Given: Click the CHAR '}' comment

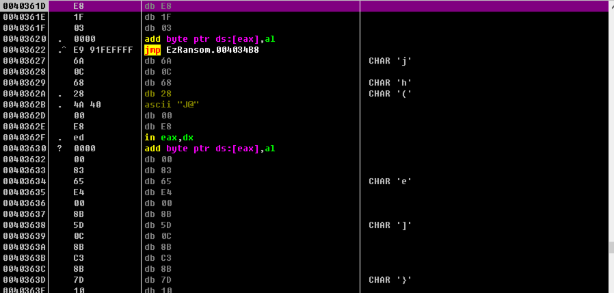Looking at the screenshot, I should [x=390, y=280].
